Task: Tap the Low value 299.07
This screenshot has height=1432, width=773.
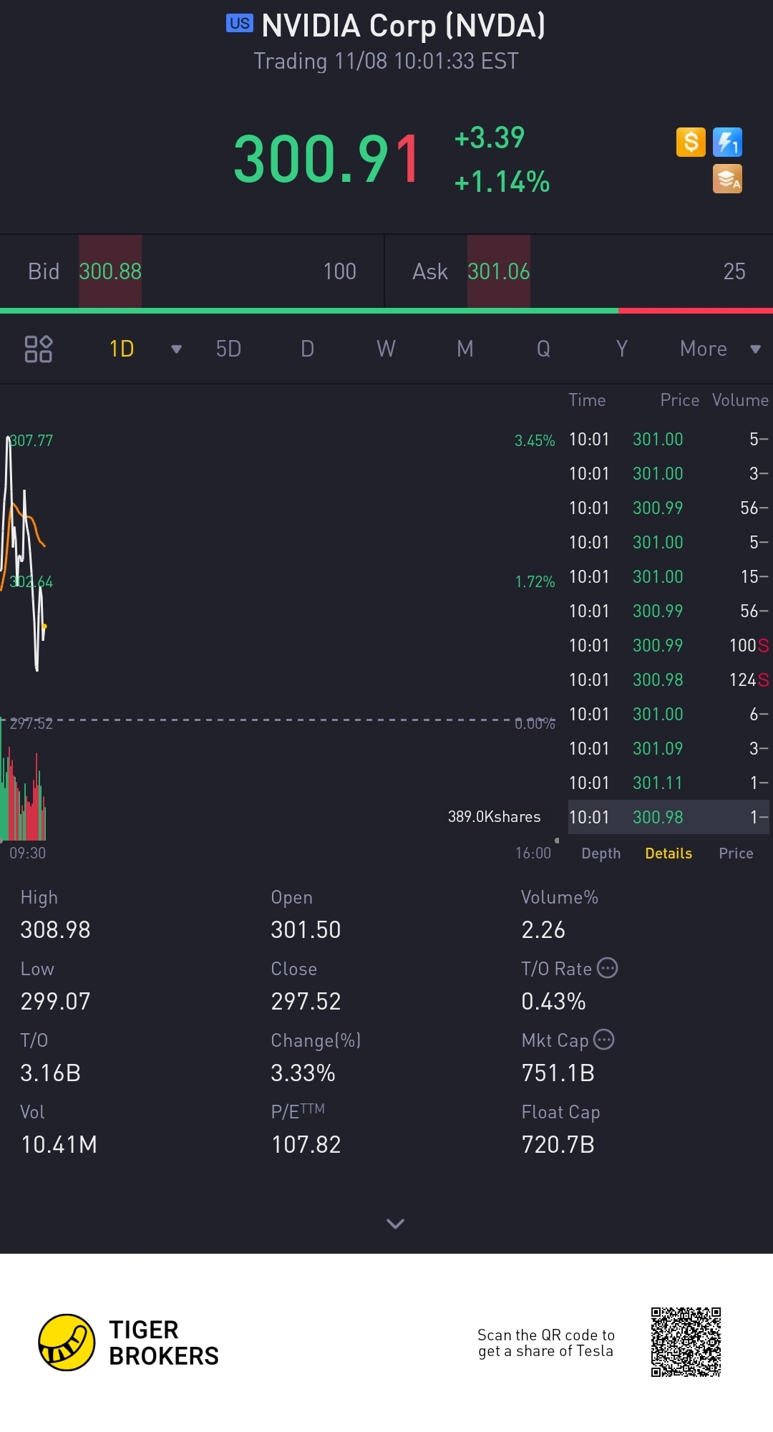Action: pos(55,1001)
